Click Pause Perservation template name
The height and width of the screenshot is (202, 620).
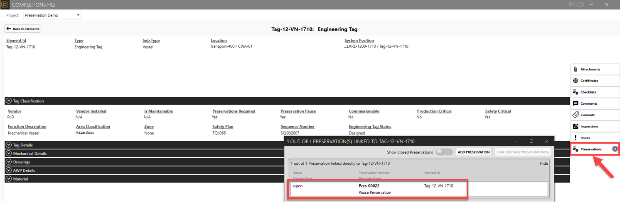pyautogui.click(x=375, y=192)
